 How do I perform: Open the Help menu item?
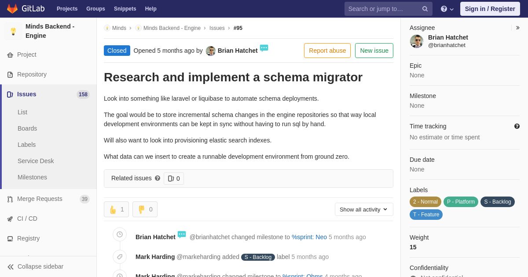(151, 9)
